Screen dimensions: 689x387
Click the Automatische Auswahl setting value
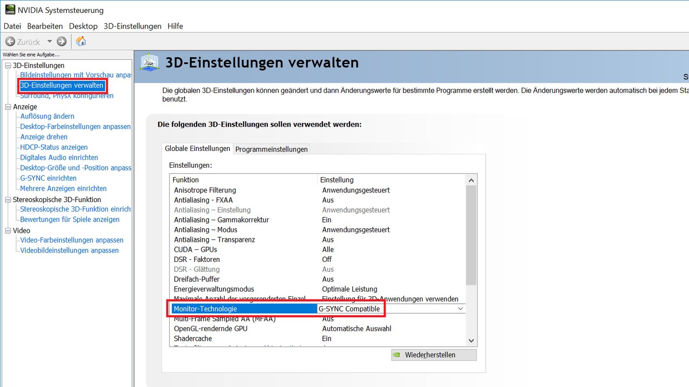(x=356, y=329)
